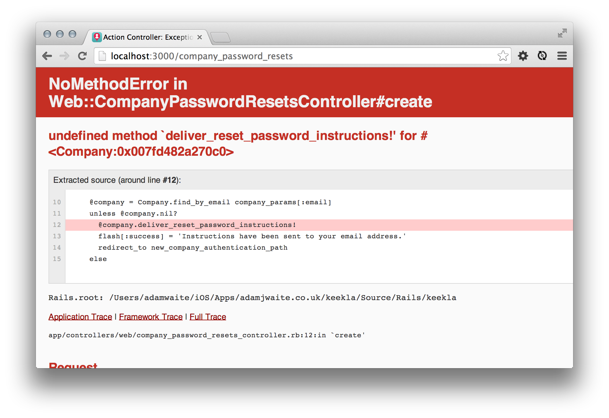Click the Action Controller tab favicon
609x418 pixels.
coord(97,37)
